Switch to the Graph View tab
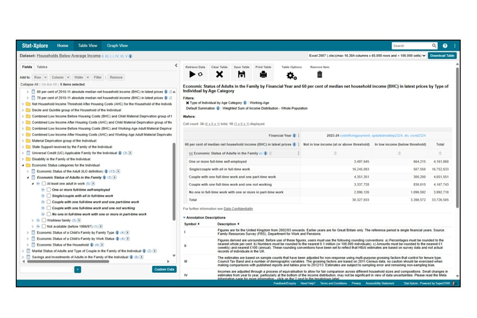The width and height of the screenshot is (477, 318). coord(117,46)
